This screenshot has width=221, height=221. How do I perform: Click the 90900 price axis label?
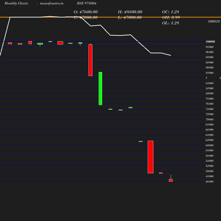coord(210,68)
